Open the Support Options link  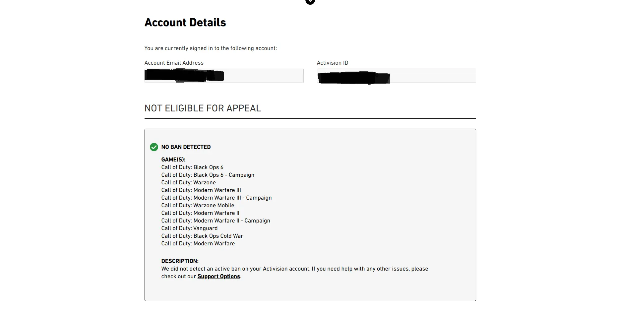tap(218, 277)
